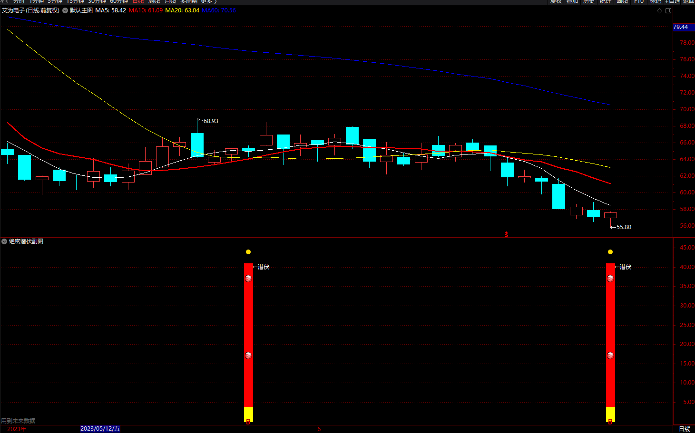Open the 多周期 view tab
Screen dimensions: 695x433
click(188, 2)
